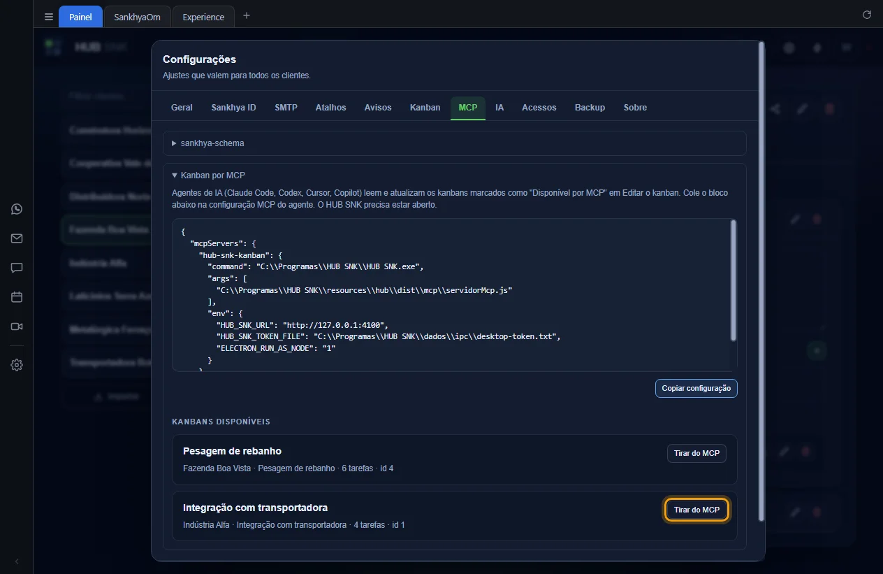Switch to the SankhyaOm top tab

137,17
